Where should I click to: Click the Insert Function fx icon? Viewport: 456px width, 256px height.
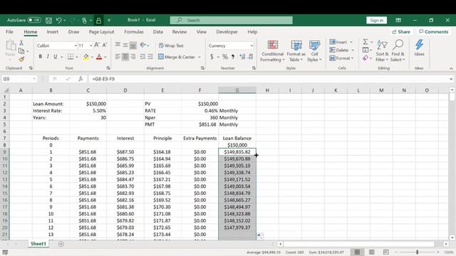click(x=81, y=79)
